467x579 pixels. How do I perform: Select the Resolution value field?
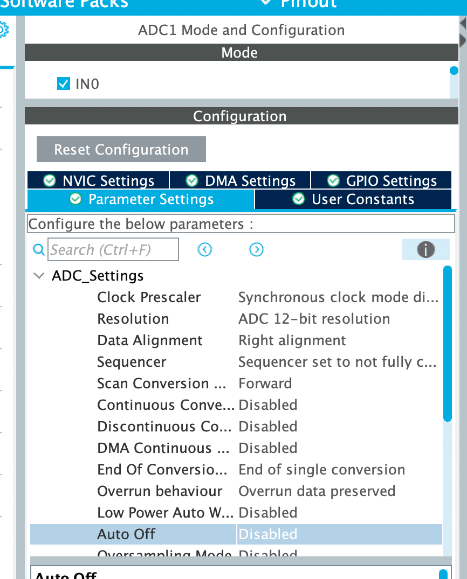pos(314,319)
